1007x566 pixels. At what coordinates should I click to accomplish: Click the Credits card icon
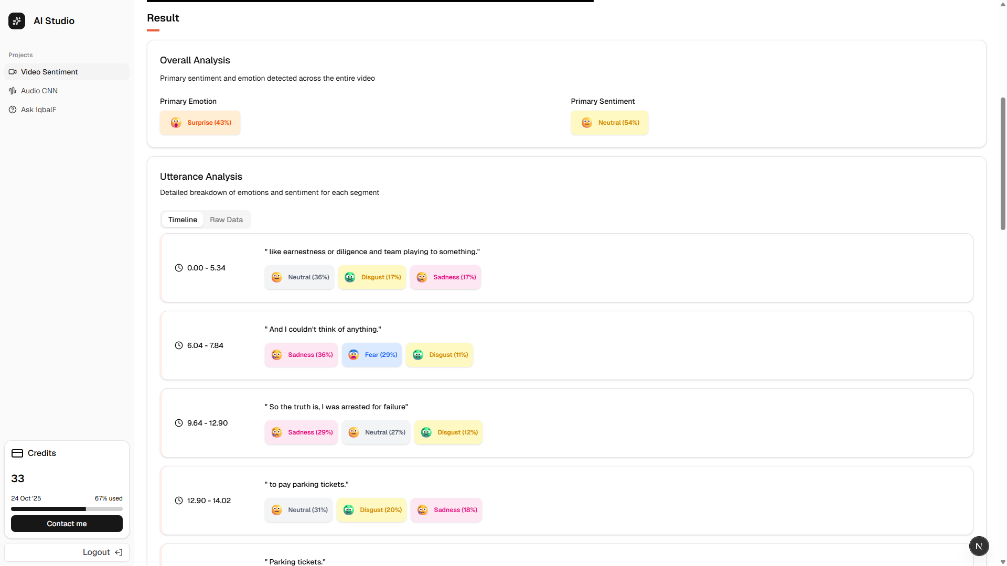[x=17, y=453]
